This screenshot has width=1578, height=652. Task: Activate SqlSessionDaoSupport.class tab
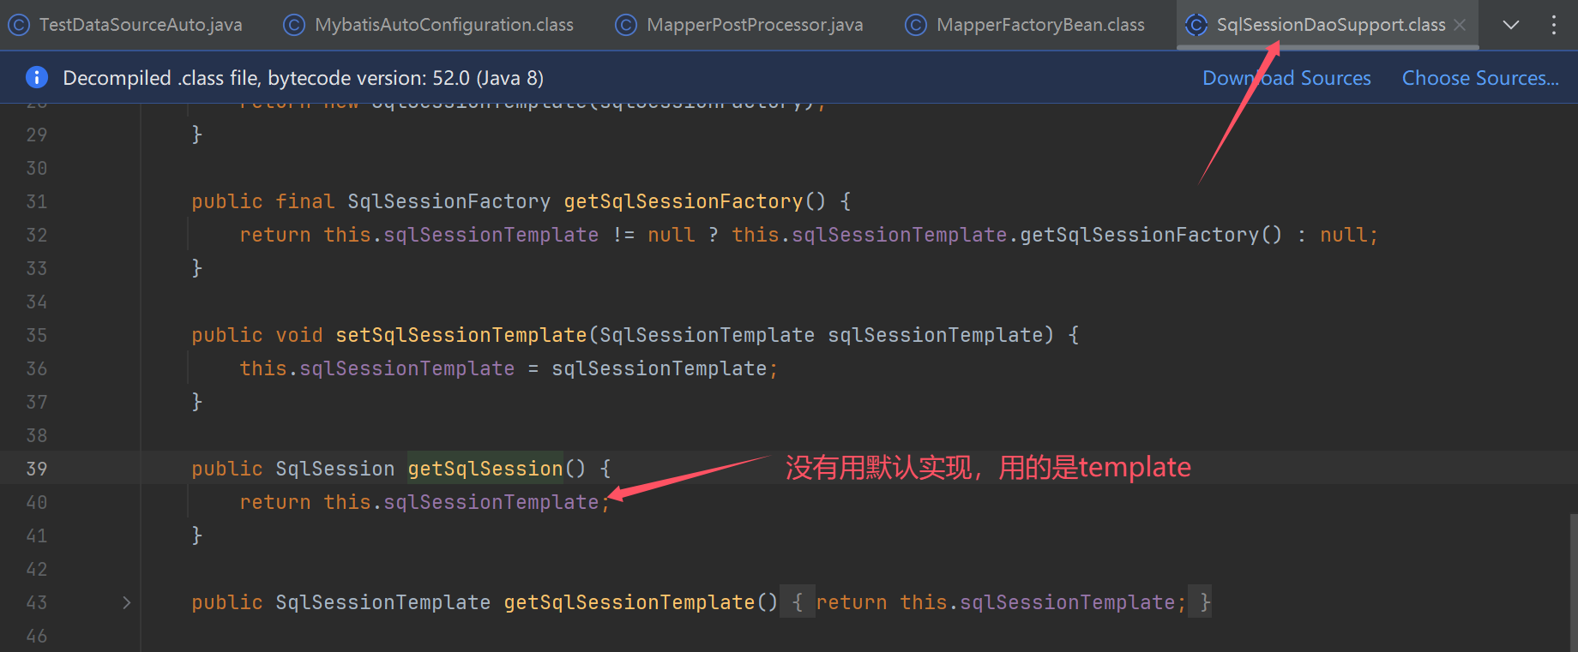[1331, 25]
